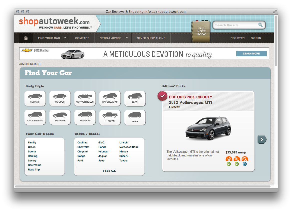Open the Honda make link
292x212 pixels.
coord(102,147)
